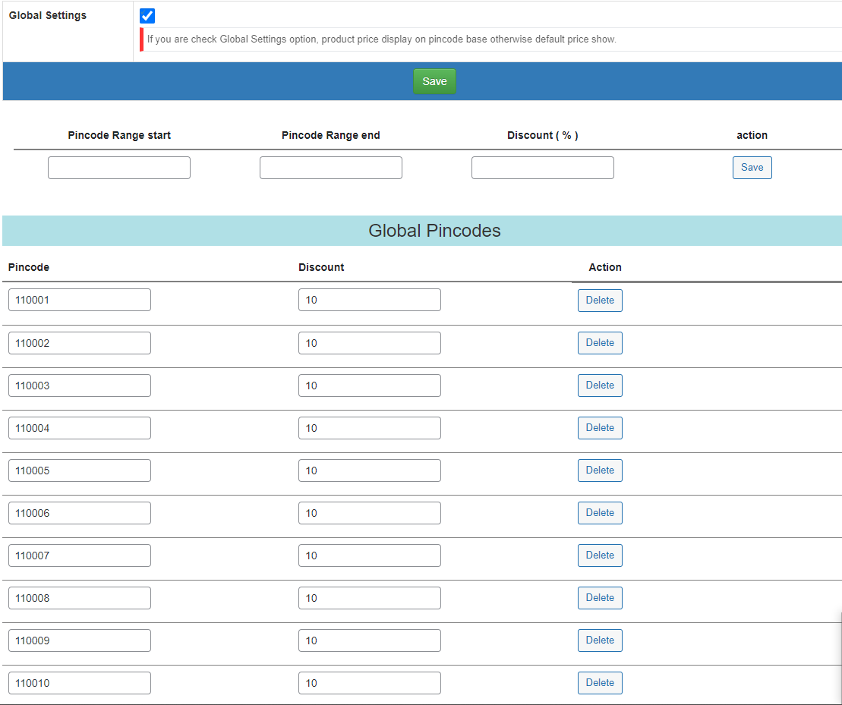Image resolution: width=842 pixels, height=705 pixels.
Task: Delete pincode 110003
Action: [600, 385]
